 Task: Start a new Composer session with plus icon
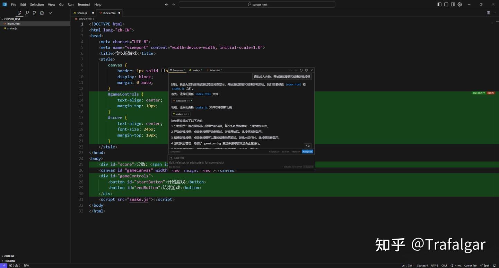[296, 70]
